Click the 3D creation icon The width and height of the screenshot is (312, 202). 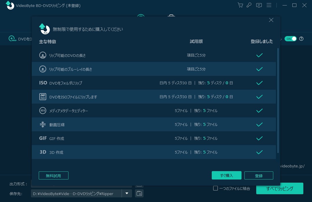point(43,152)
